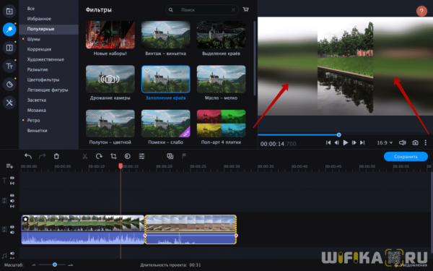Take a snapshot with the camera icon
This screenshot has width=433, height=271.
click(x=415, y=142)
